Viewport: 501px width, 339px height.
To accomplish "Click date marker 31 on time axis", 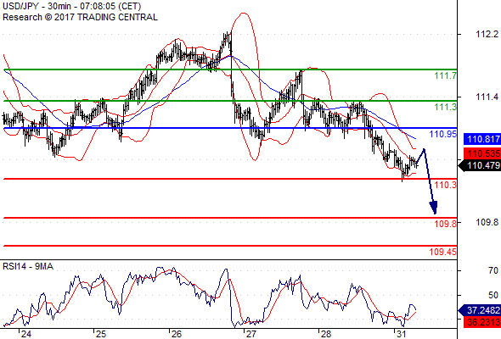I will [x=402, y=334].
